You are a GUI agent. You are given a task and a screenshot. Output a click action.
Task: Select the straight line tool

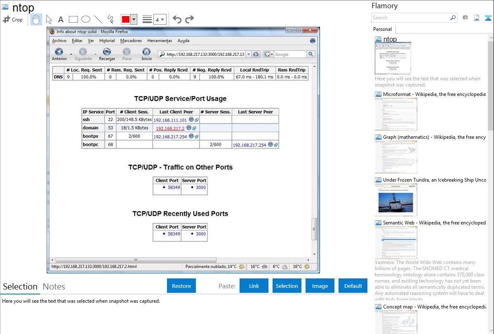(x=98, y=19)
